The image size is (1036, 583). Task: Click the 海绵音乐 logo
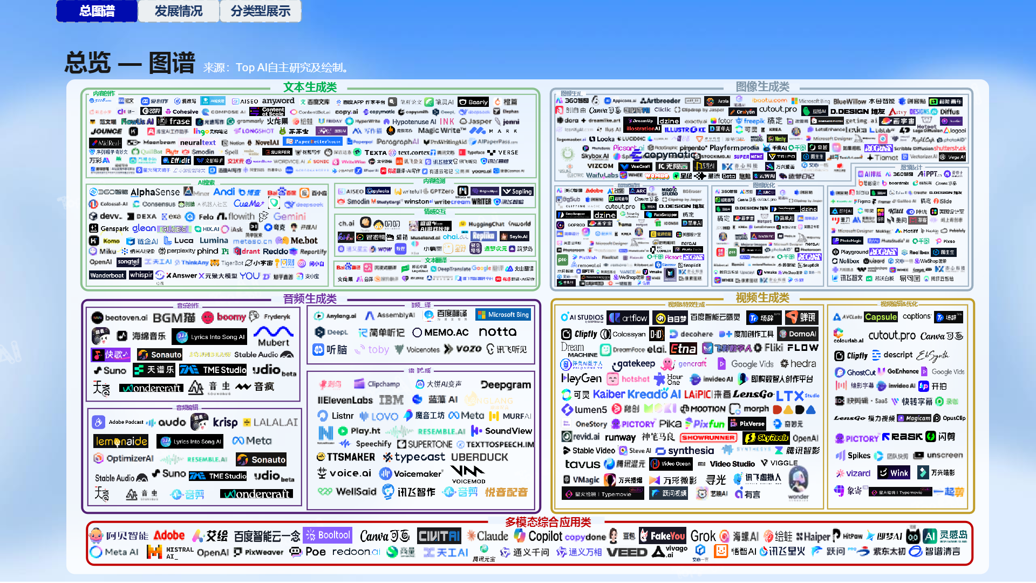click(x=141, y=336)
